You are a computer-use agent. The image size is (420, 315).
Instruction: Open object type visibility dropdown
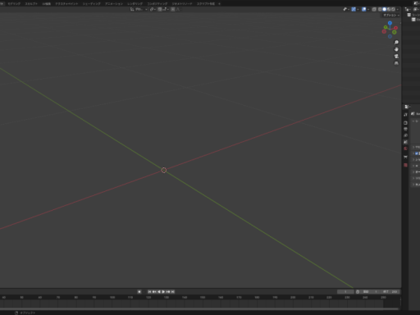[x=346, y=9]
